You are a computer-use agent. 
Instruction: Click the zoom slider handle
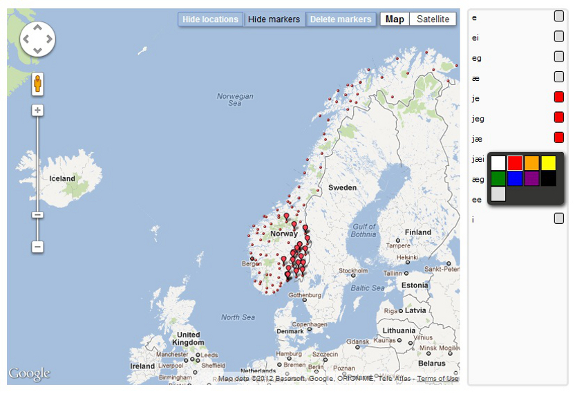(x=37, y=215)
